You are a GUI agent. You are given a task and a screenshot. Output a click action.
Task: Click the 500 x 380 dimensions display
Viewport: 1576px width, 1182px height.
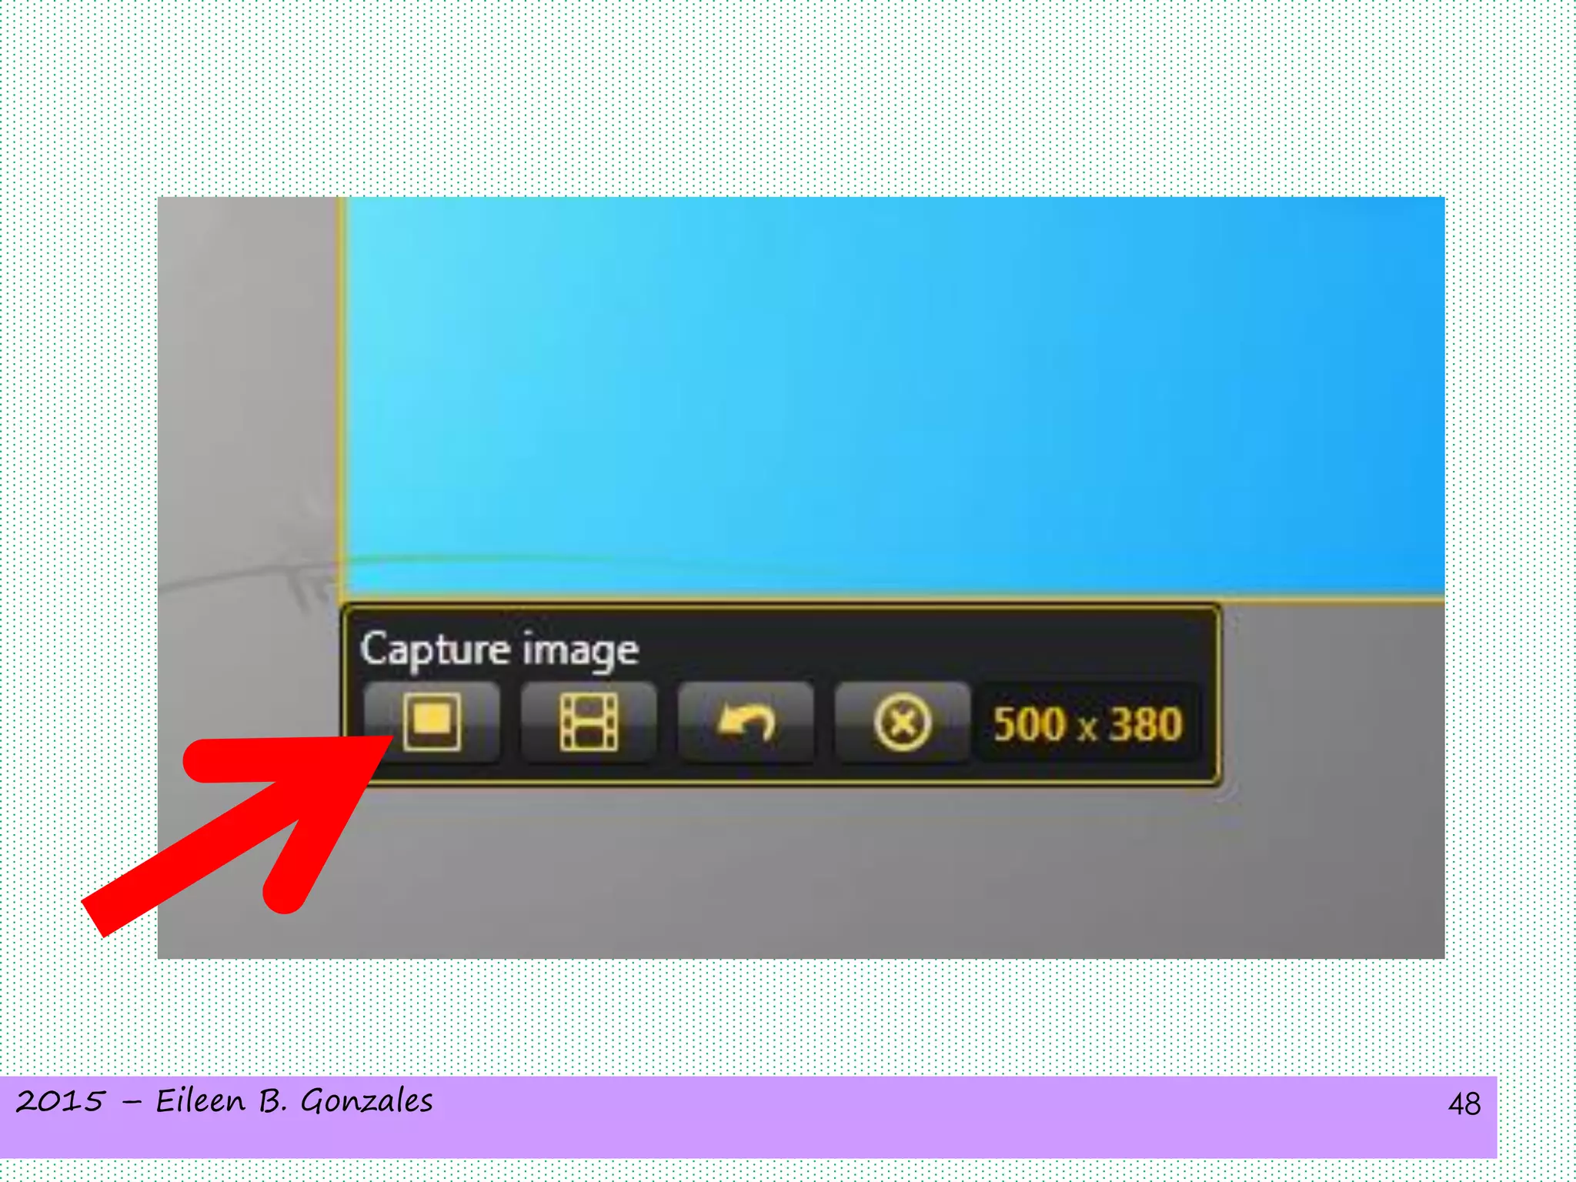(1087, 724)
